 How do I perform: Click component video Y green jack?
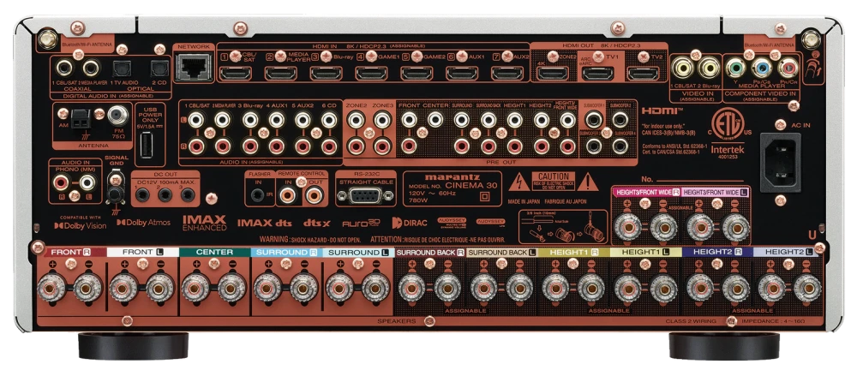click(734, 69)
